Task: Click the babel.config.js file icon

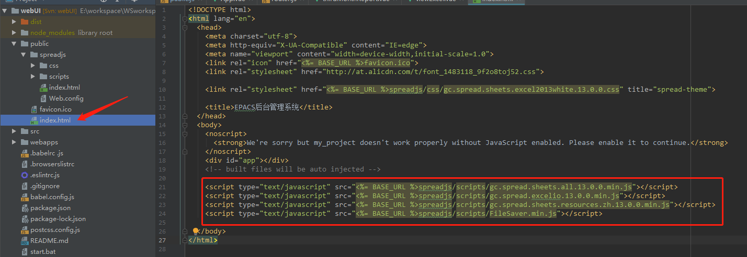Action: coord(25,197)
